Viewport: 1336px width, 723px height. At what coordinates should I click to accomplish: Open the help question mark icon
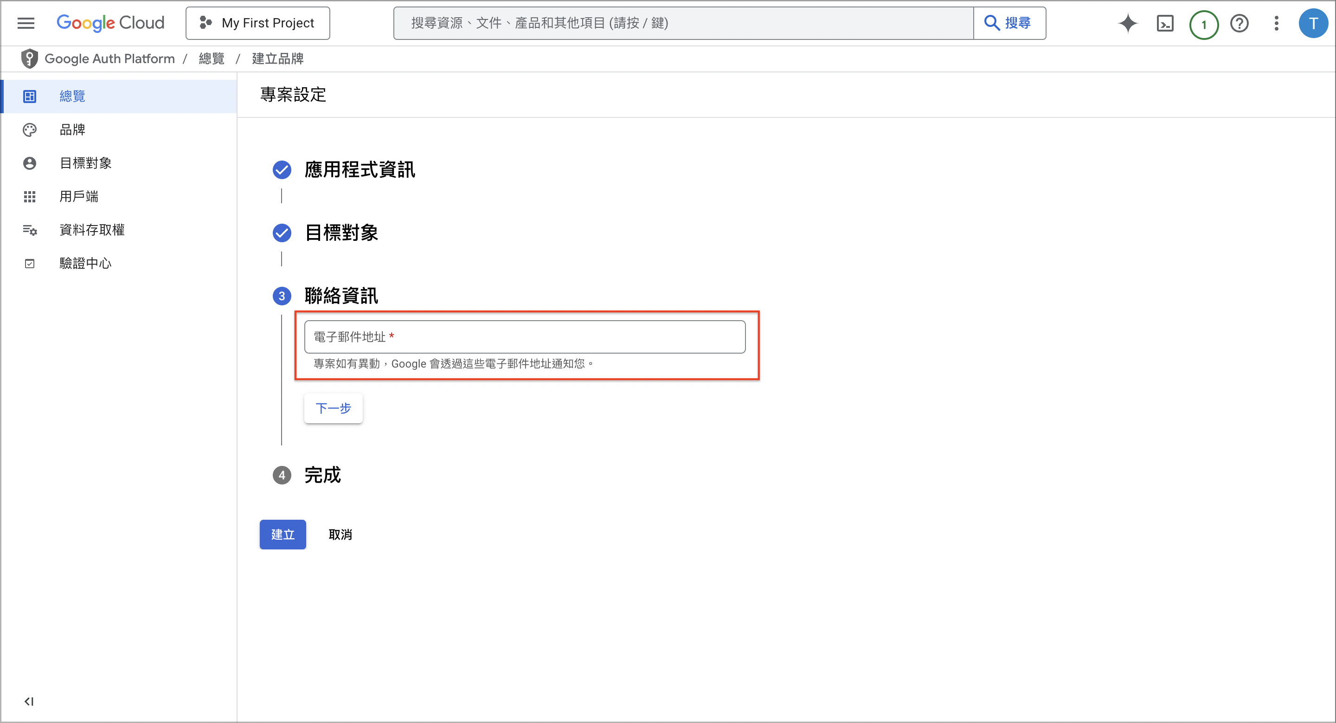[x=1240, y=23]
